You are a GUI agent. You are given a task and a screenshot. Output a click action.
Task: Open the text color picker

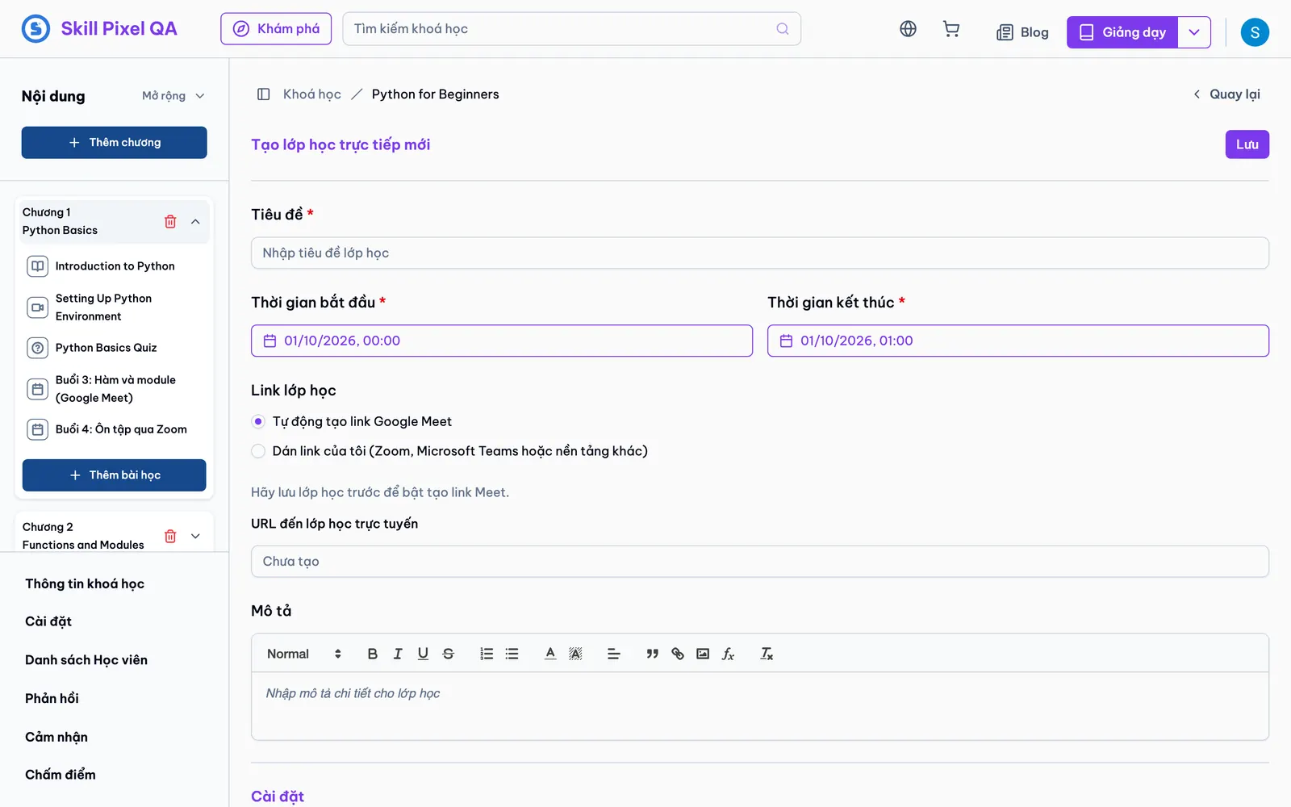pyautogui.click(x=550, y=654)
